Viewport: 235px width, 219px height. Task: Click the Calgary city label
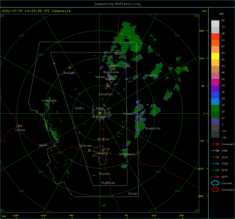(x=102, y=153)
